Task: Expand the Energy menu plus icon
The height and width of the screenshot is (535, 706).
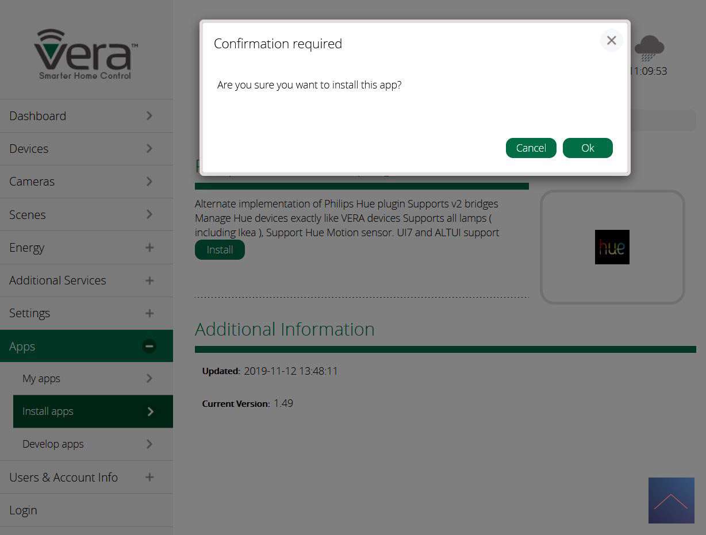Action: (149, 248)
